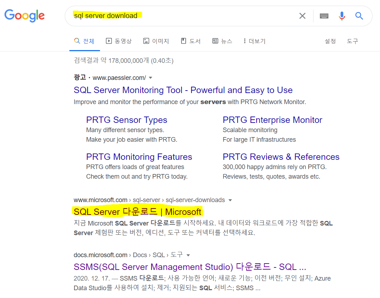Image resolution: width=380 pixels, height=298 pixels.
Task: Open the on-screen keyboard icon
Action: pyautogui.click(x=324, y=16)
